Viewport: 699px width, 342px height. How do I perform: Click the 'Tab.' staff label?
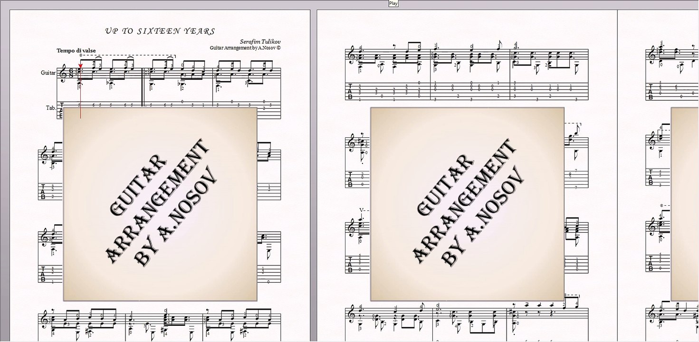tap(50, 108)
